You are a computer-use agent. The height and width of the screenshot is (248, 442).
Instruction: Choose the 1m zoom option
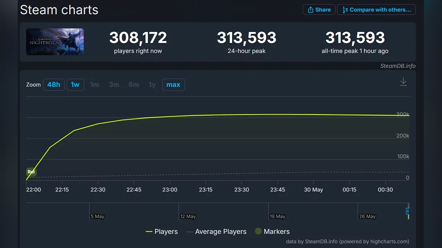[95, 85]
